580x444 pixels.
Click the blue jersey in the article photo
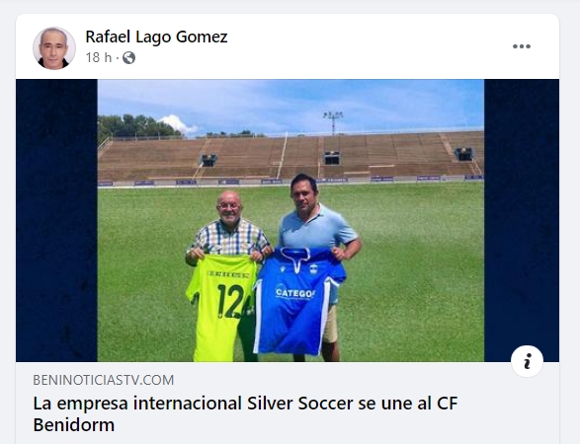pos(297,301)
